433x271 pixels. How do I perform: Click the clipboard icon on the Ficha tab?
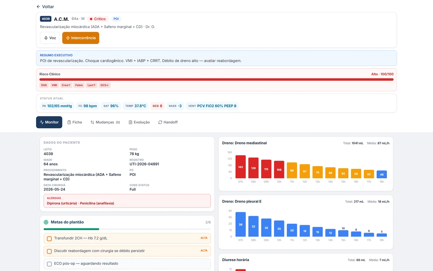(x=69, y=122)
